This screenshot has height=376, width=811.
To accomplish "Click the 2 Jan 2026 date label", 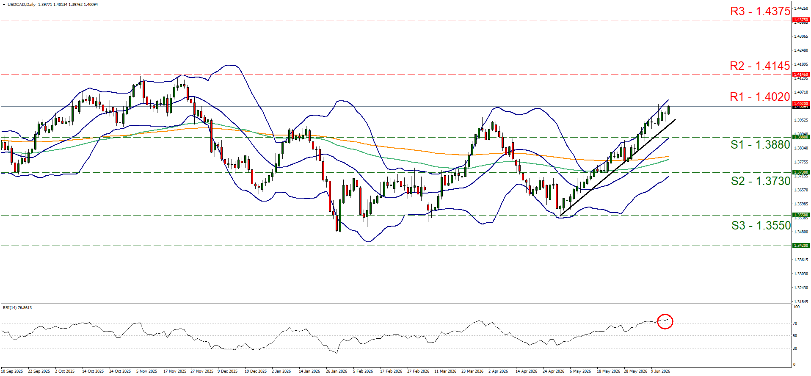I will [x=281, y=371].
